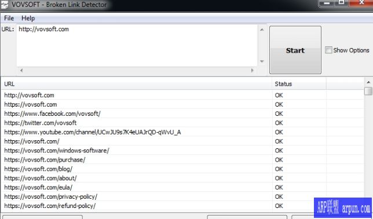
Task: Click the URL box scroll down arrow
Action: 262,61
